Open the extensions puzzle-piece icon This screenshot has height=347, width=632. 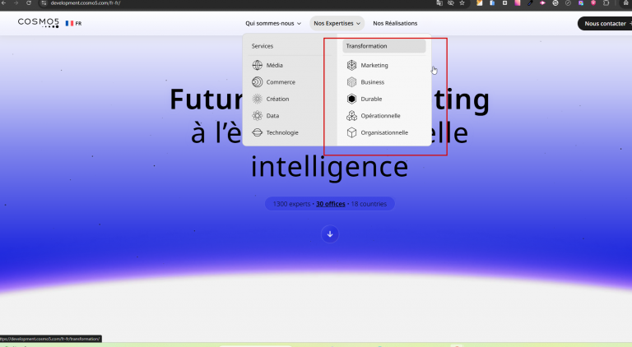[x=606, y=2]
